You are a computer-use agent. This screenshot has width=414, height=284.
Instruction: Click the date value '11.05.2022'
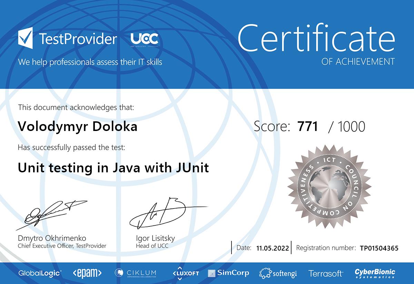(273, 248)
